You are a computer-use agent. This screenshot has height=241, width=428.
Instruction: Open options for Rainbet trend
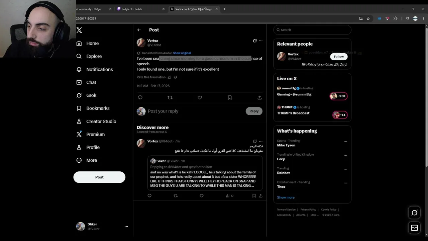[x=345, y=169]
